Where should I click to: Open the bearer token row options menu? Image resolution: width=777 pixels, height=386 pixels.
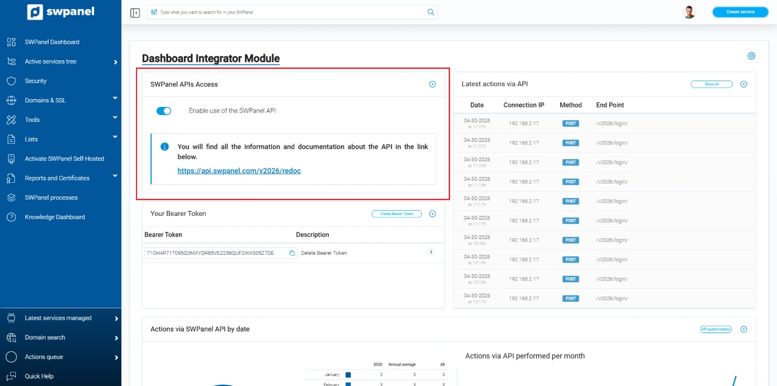pyautogui.click(x=431, y=252)
